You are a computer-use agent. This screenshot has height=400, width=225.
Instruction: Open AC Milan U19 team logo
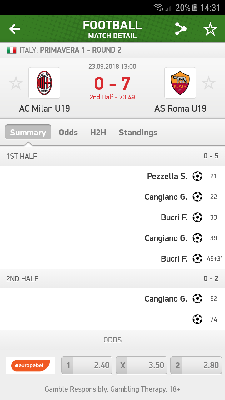(x=44, y=83)
